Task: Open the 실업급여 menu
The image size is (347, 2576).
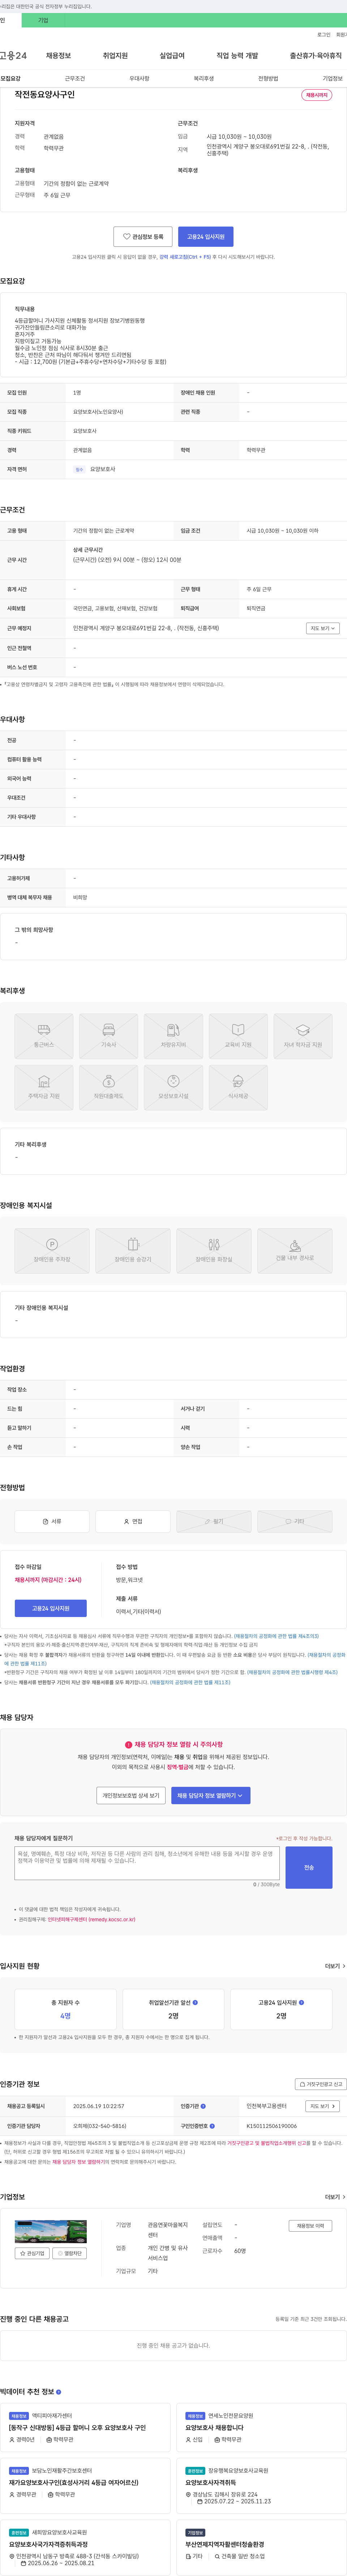Action: point(172,56)
